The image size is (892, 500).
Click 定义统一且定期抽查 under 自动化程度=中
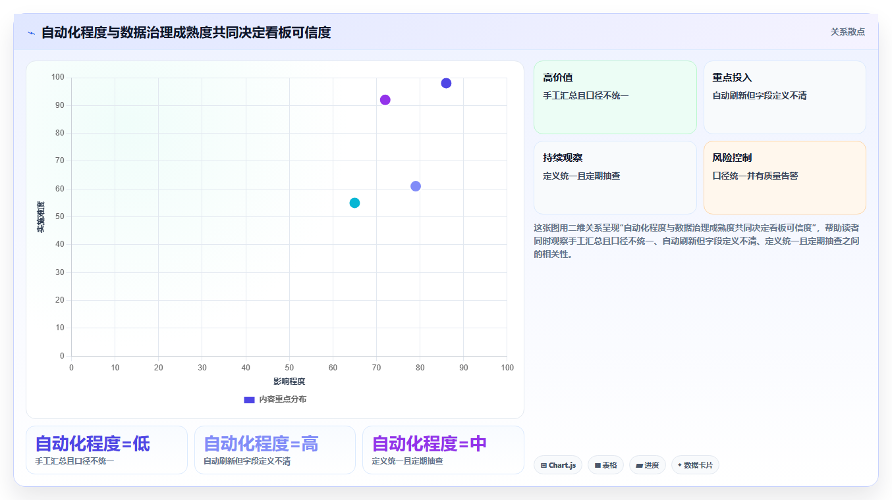(407, 461)
